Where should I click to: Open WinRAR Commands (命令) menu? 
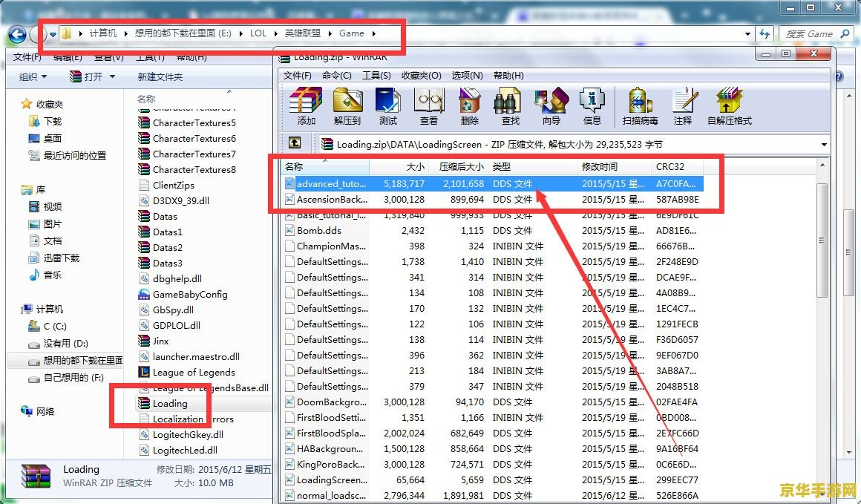point(336,75)
